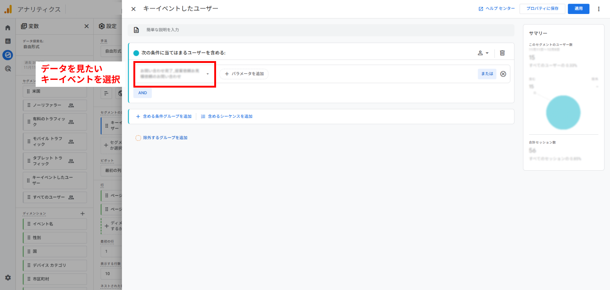Click the 最初の行 value 1 field
Viewport: 610px width, 290px height.
pos(111,252)
